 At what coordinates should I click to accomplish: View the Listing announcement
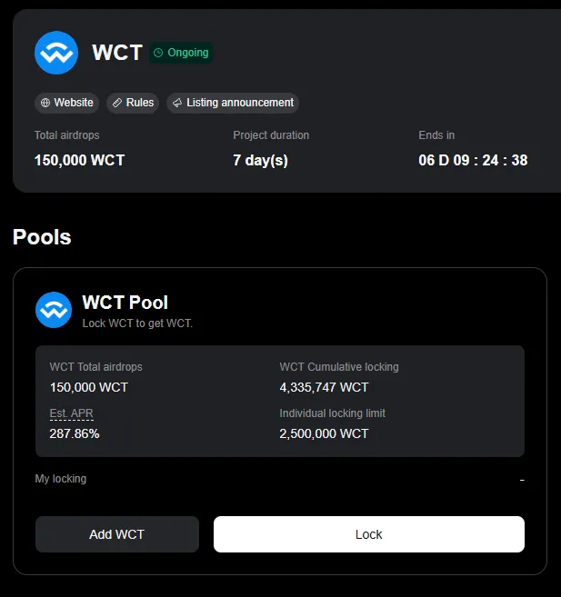239,103
